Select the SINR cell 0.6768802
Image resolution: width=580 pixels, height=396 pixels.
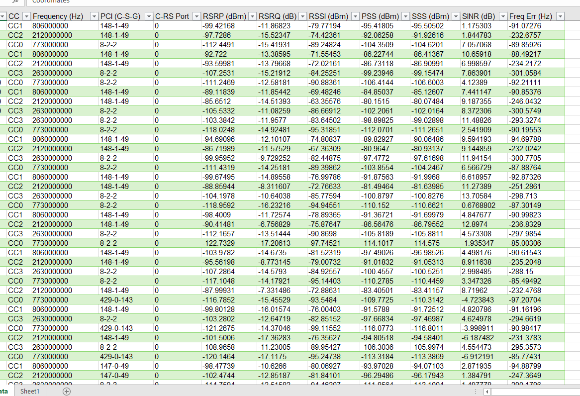coord(484,205)
